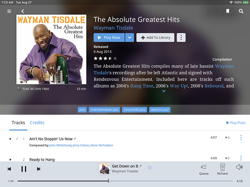Expand the Play Now dropdown arrow

(130, 37)
